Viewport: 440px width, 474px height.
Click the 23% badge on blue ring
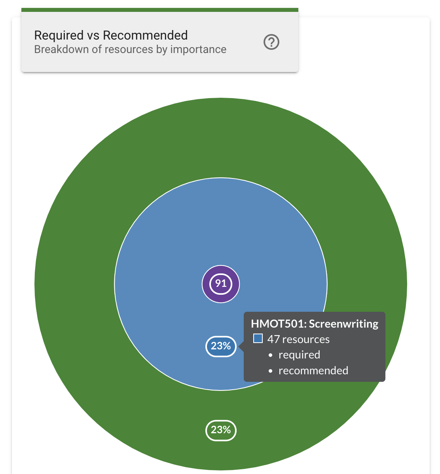pos(221,346)
